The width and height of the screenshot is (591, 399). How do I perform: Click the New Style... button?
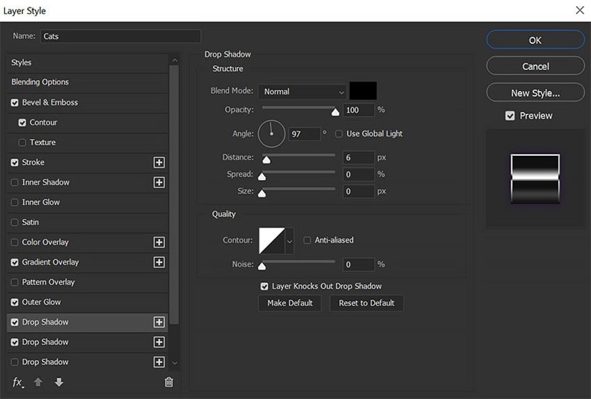[535, 93]
